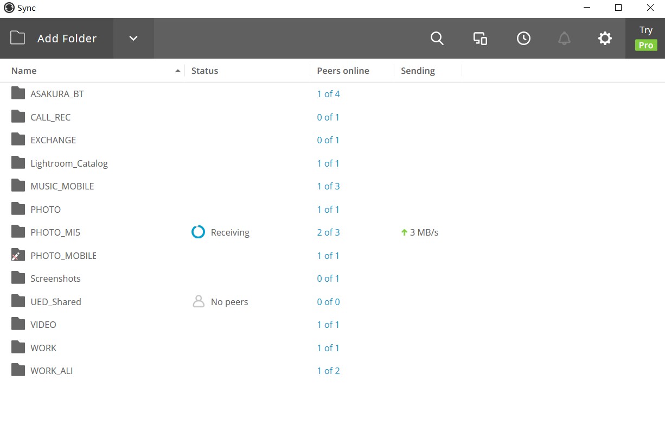Viewport: 665px width, 437px height.
Task: Open ASAKURA_BT peers link 1 of 4
Action: pyautogui.click(x=329, y=94)
